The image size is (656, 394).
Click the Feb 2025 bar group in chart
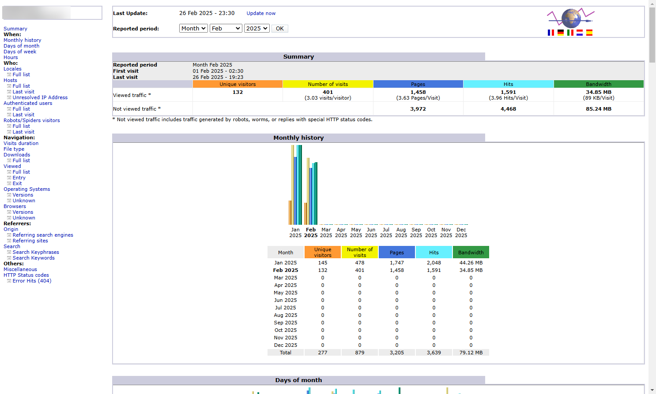pos(311,191)
